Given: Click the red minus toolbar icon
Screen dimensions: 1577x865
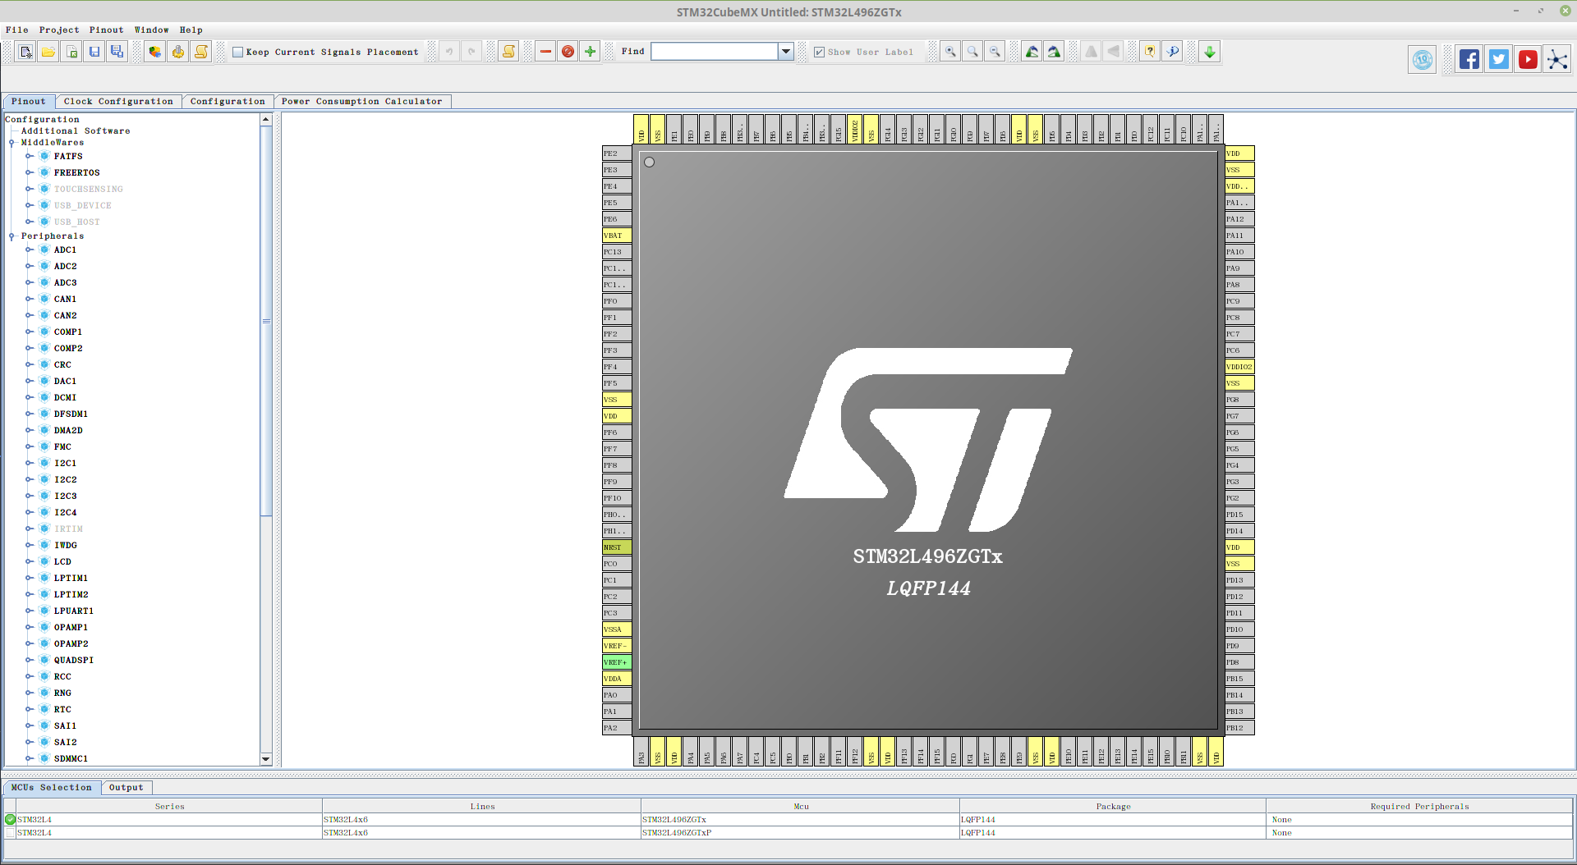Looking at the screenshot, I should [x=545, y=52].
